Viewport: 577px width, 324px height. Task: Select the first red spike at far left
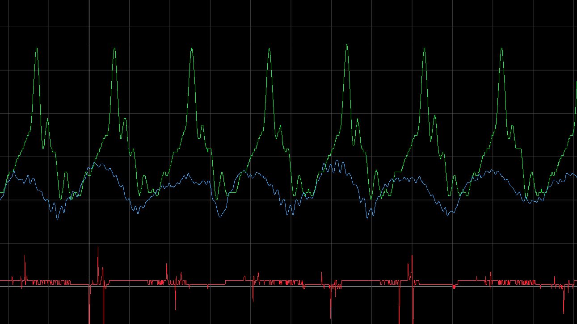(25, 258)
